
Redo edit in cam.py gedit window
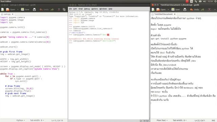pos(52,9)
